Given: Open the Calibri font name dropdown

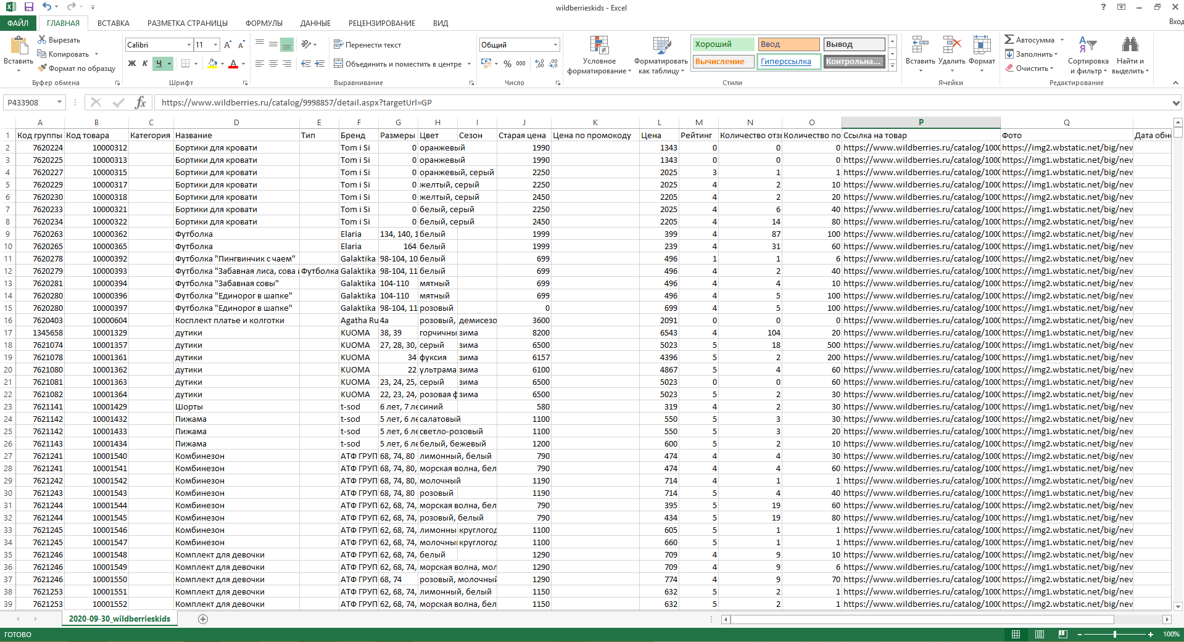Looking at the screenshot, I should (x=189, y=45).
